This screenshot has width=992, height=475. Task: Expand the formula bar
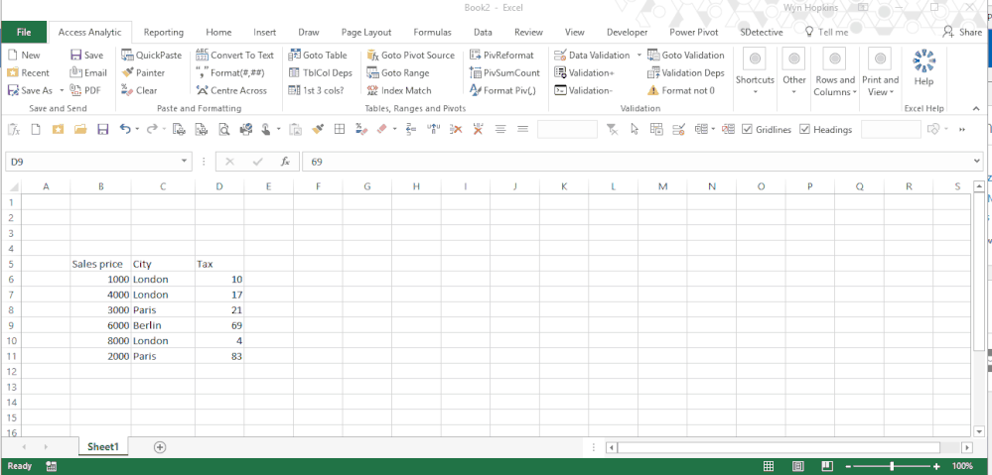(978, 162)
